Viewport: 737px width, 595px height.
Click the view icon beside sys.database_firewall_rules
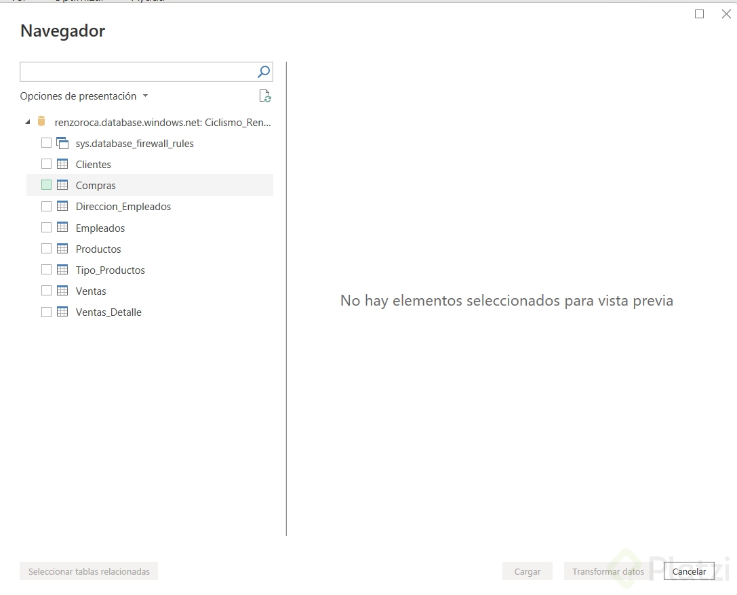62,142
